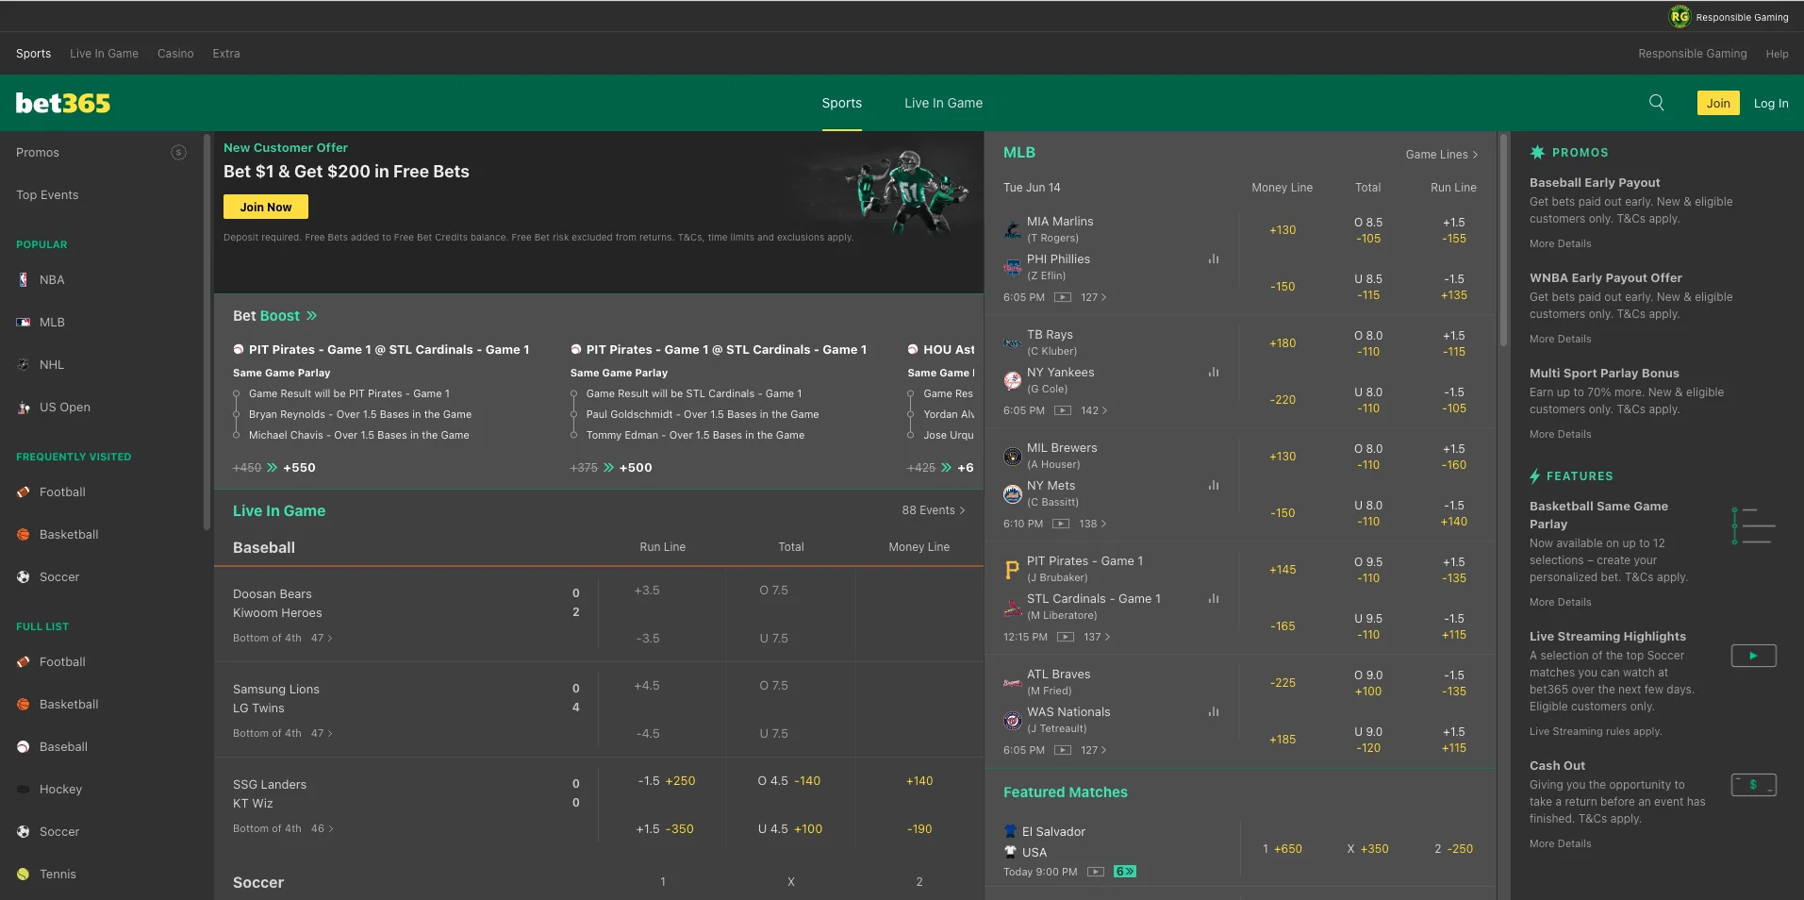The image size is (1804, 900).
Task: Click the MLB logo icon in Popular
Action: coord(24,323)
